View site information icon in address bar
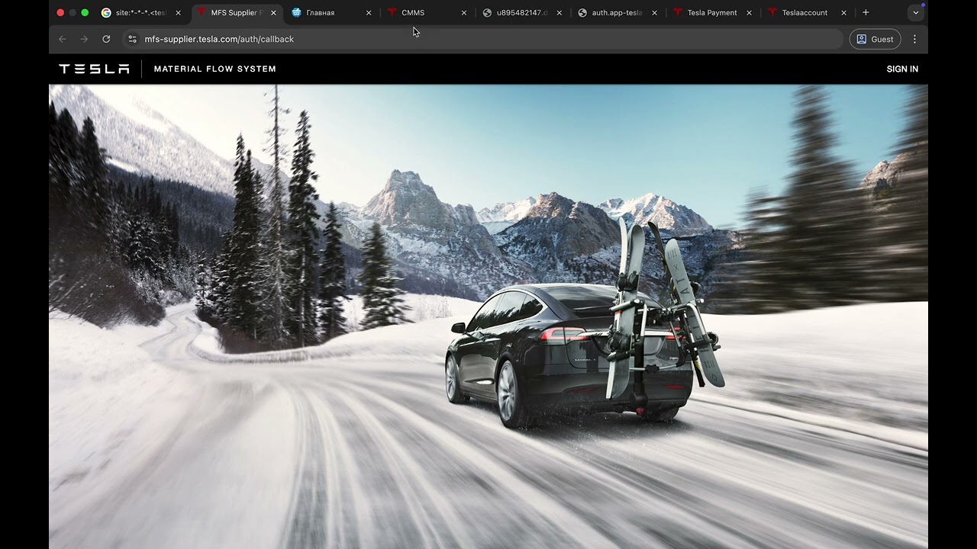 pos(133,39)
